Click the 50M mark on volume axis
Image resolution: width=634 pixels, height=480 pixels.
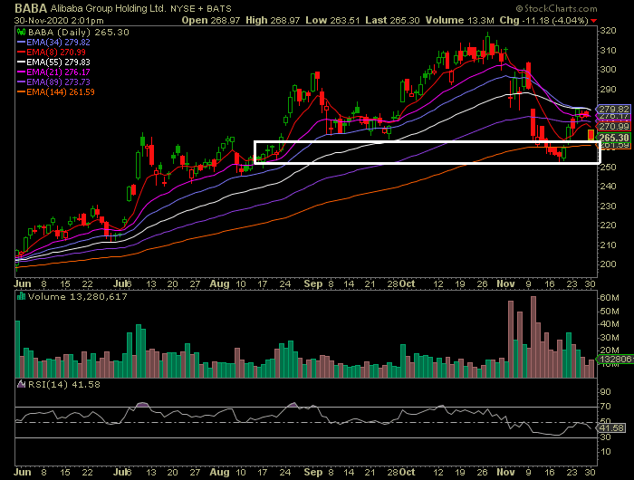click(610, 311)
